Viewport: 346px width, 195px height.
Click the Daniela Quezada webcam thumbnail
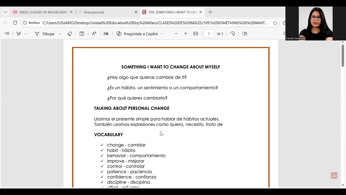(x=316, y=23)
